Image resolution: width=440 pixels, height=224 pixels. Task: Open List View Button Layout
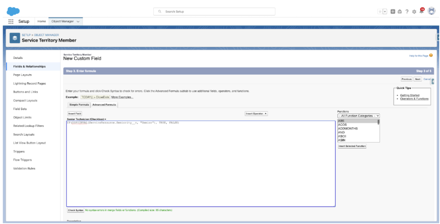coord(30,143)
